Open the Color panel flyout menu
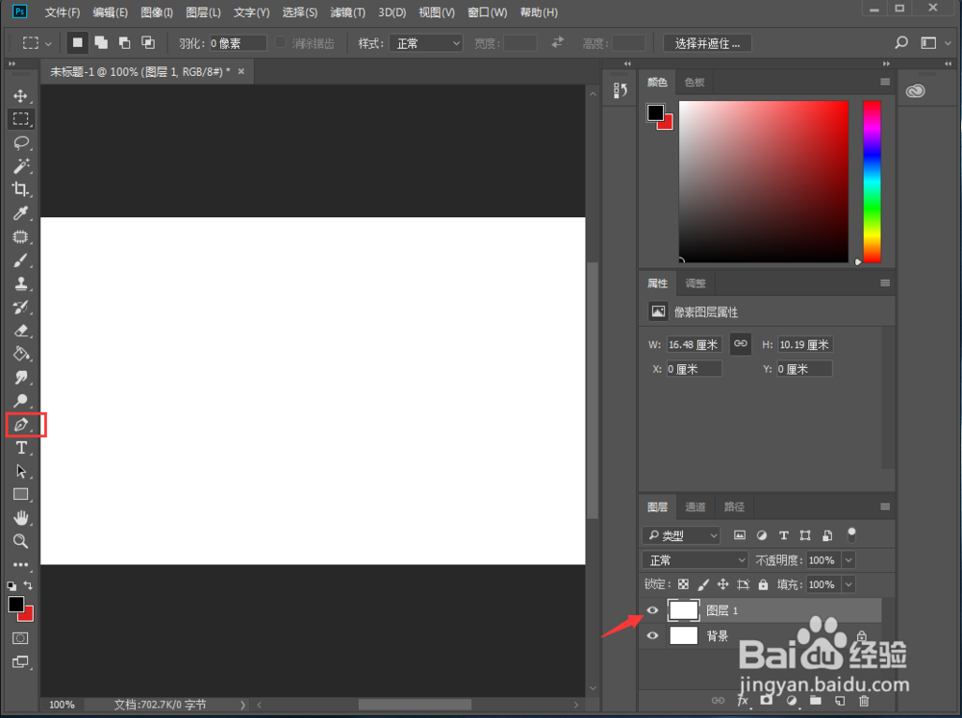The image size is (962, 718). tap(885, 82)
